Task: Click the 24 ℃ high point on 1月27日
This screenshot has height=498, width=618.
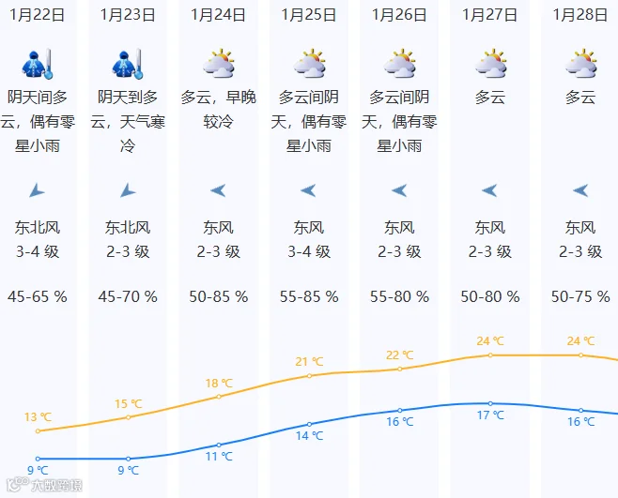Action: tap(490, 355)
